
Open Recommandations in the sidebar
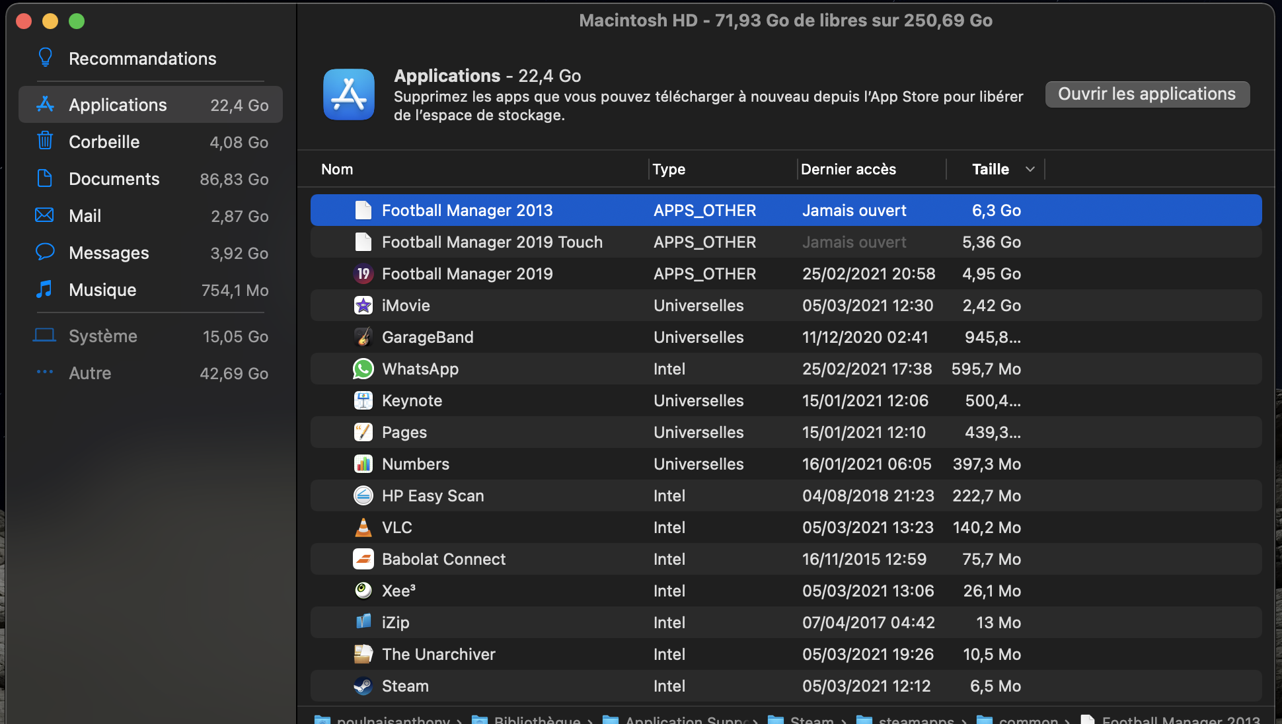[x=142, y=59]
